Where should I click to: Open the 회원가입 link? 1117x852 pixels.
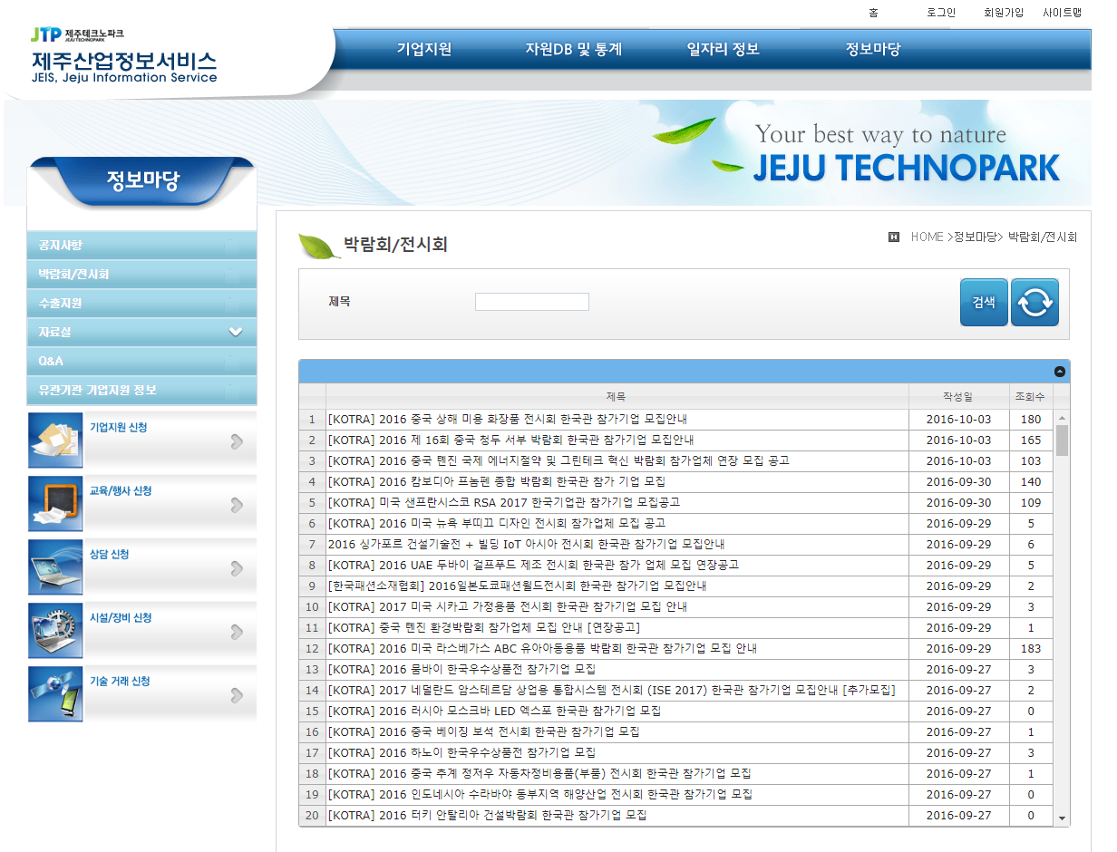click(1003, 13)
